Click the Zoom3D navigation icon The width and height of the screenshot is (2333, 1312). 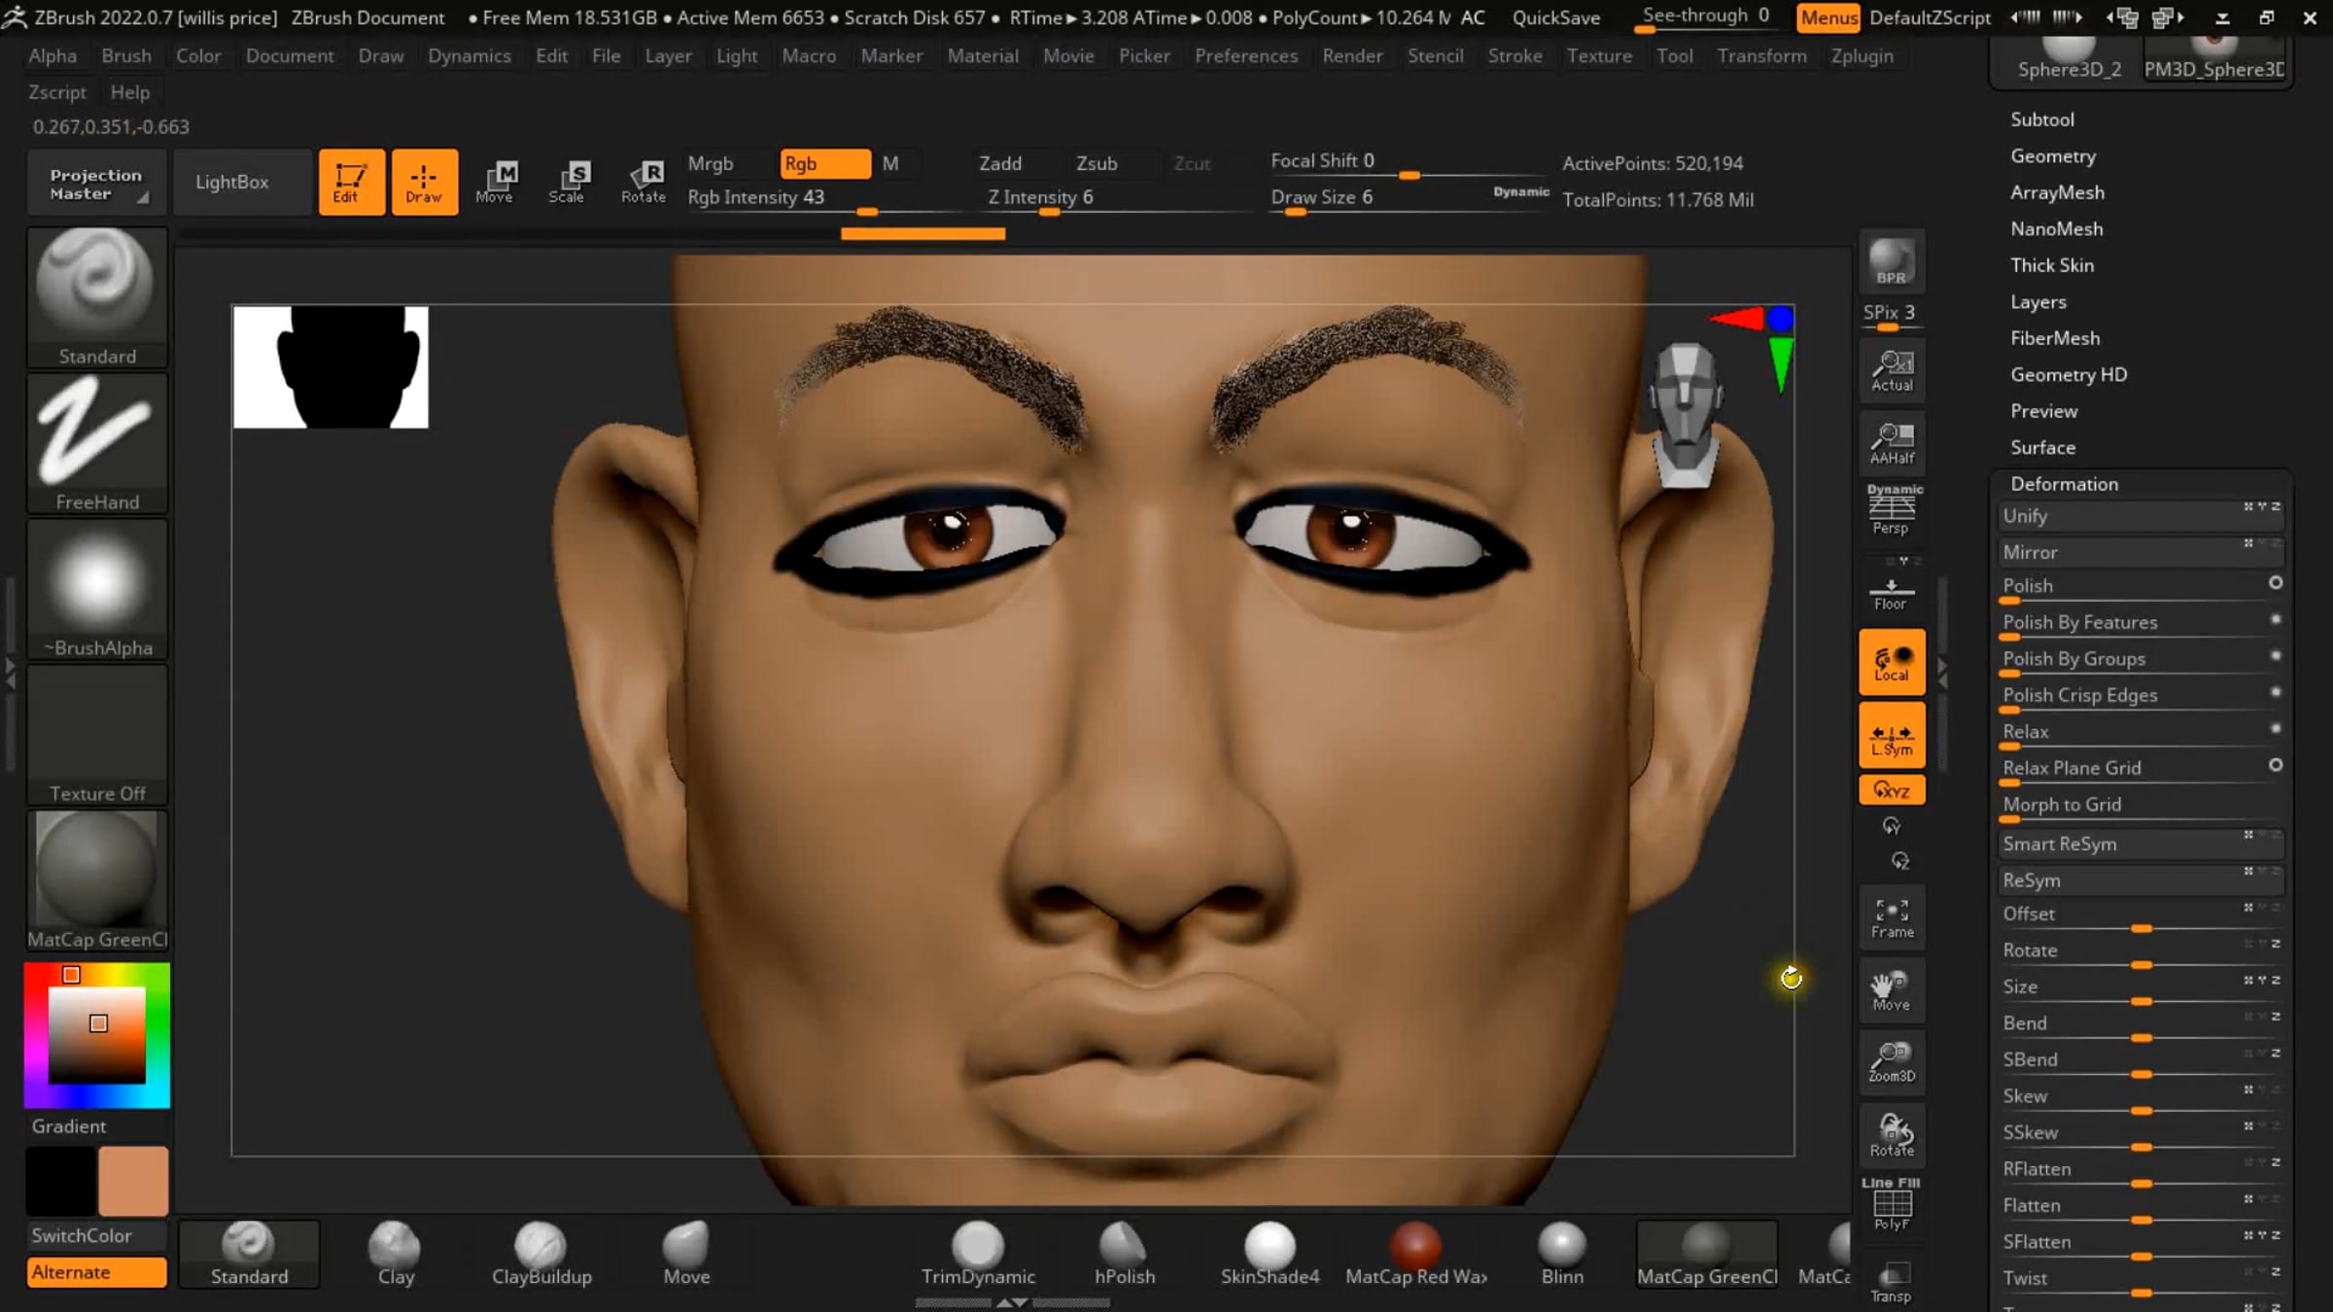[x=1891, y=1061]
